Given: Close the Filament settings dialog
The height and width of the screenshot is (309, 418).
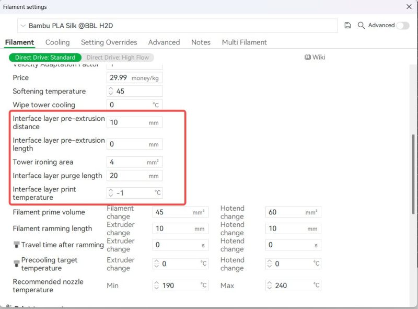Looking at the screenshot, I should pyautogui.click(x=409, y=7).
